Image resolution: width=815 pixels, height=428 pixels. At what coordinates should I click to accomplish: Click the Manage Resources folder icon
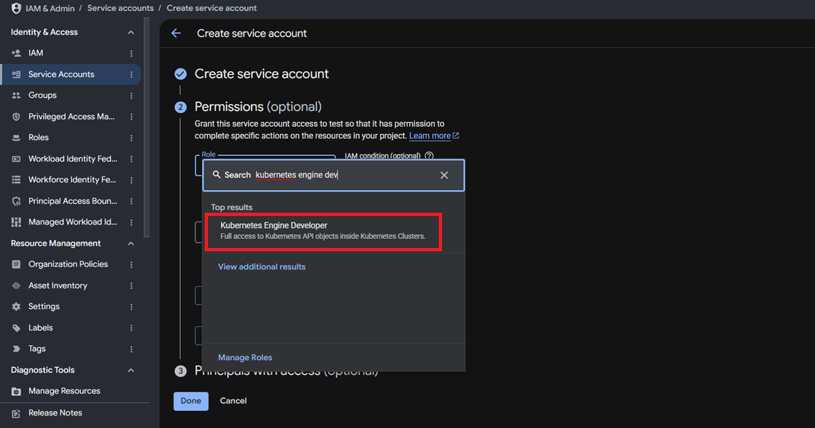16,391
